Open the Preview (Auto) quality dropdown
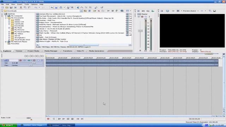This screenshot has width=226, height=127. click(x=198, y=11)
